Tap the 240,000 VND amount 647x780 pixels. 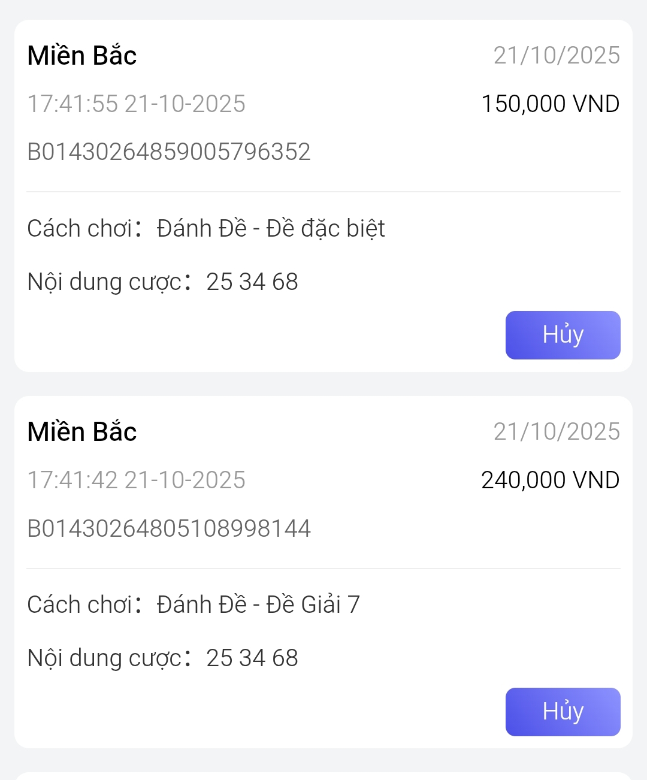coord(550,480)
